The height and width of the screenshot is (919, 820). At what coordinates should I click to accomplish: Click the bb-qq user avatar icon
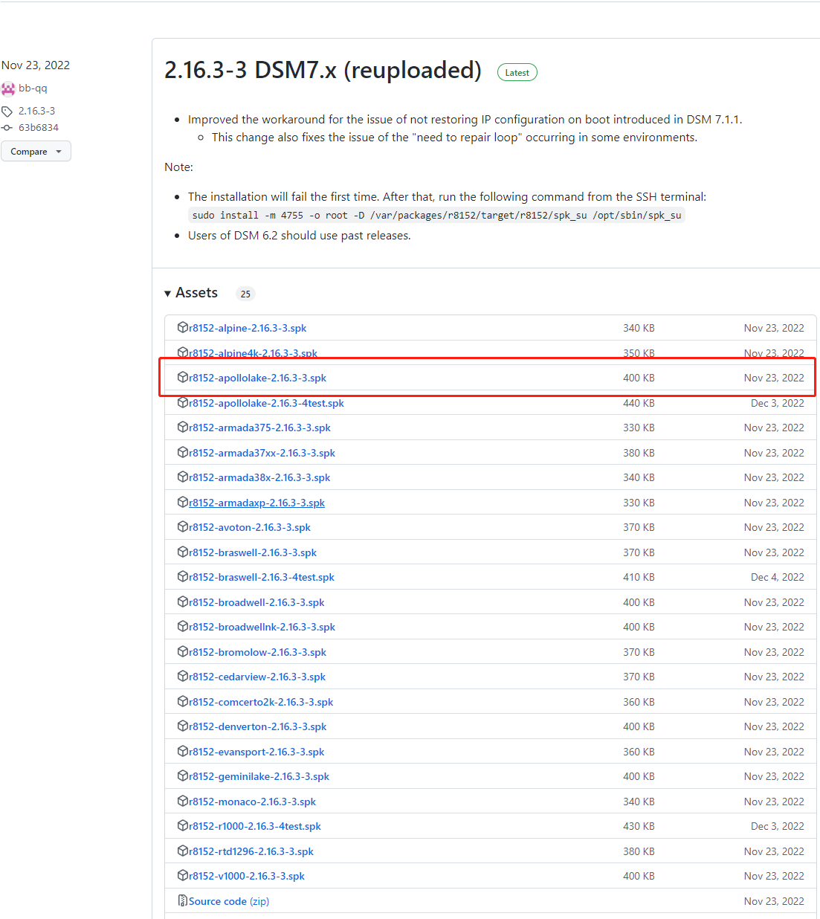(8, 88)
